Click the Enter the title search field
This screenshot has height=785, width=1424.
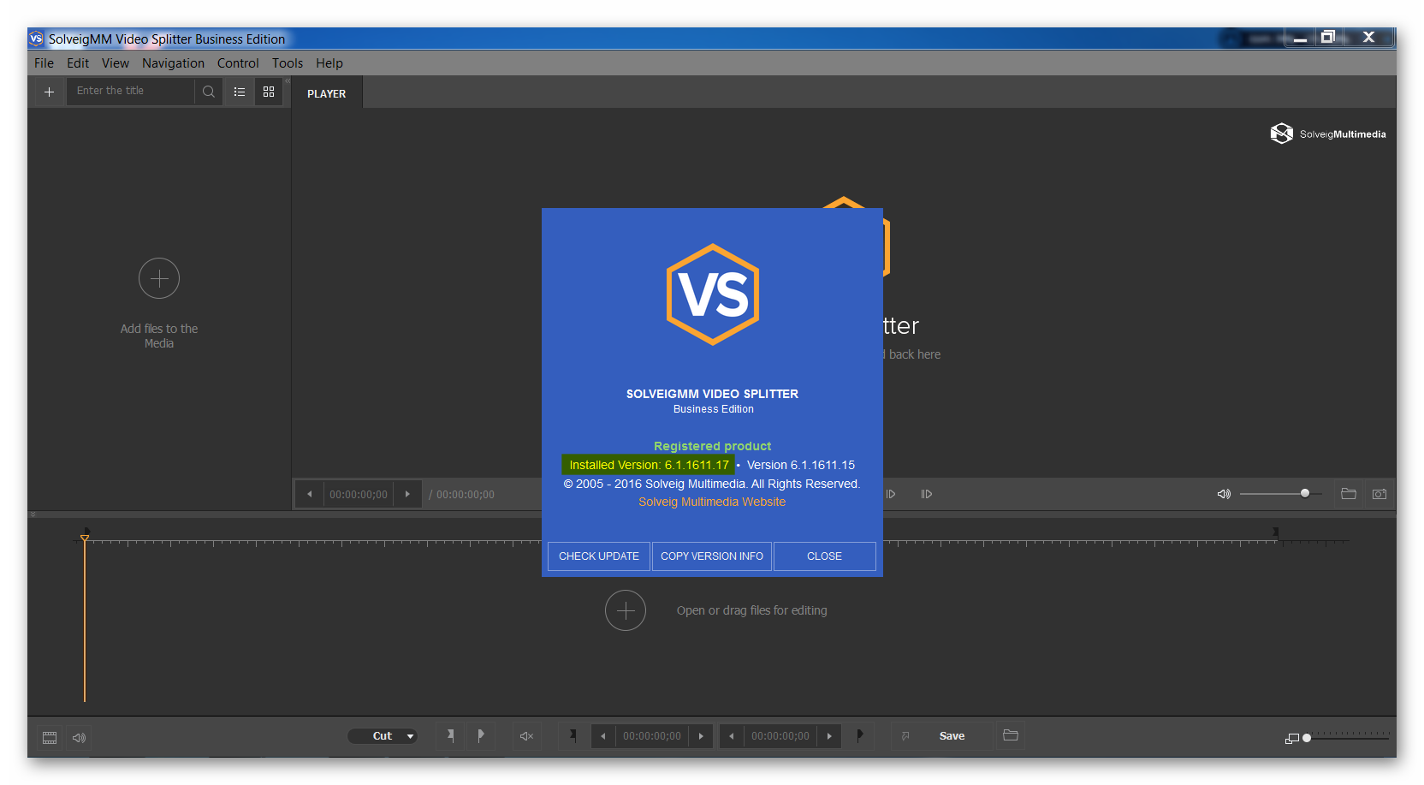coord(131,91)
